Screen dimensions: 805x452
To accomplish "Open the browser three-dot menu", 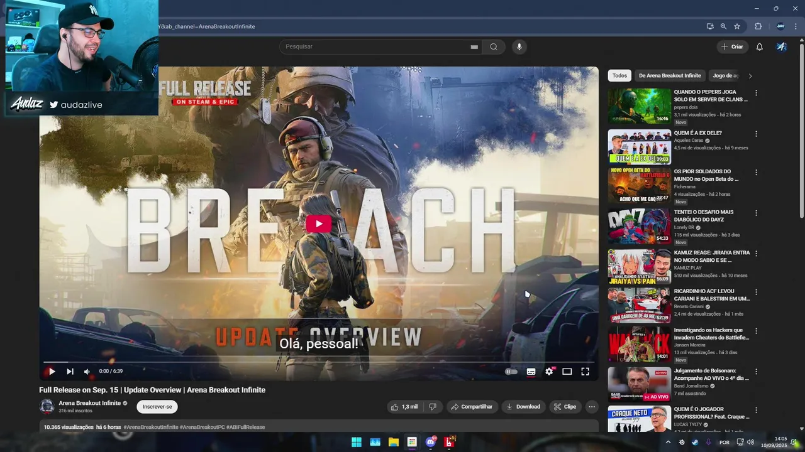I will [x=797, y=26].
